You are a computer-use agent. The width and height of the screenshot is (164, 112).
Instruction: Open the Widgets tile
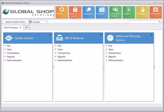click(x=62, y=12)
